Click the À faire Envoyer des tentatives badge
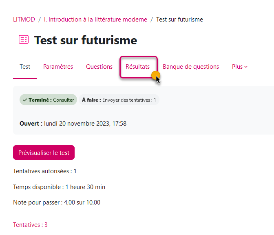 click(119, 100)
